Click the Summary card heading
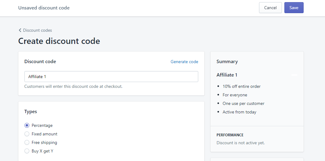Image resolution: width=325 pixels, height=161 pixels. click(227, 62)
